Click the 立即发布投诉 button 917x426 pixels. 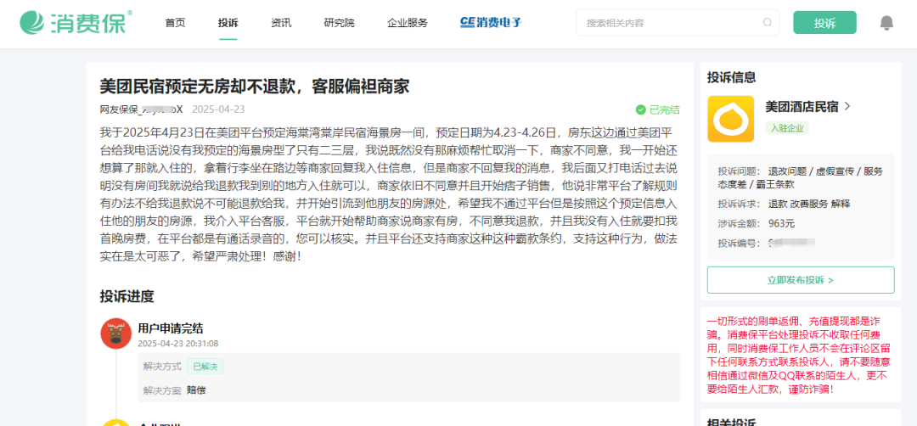(x=801, y=280)
